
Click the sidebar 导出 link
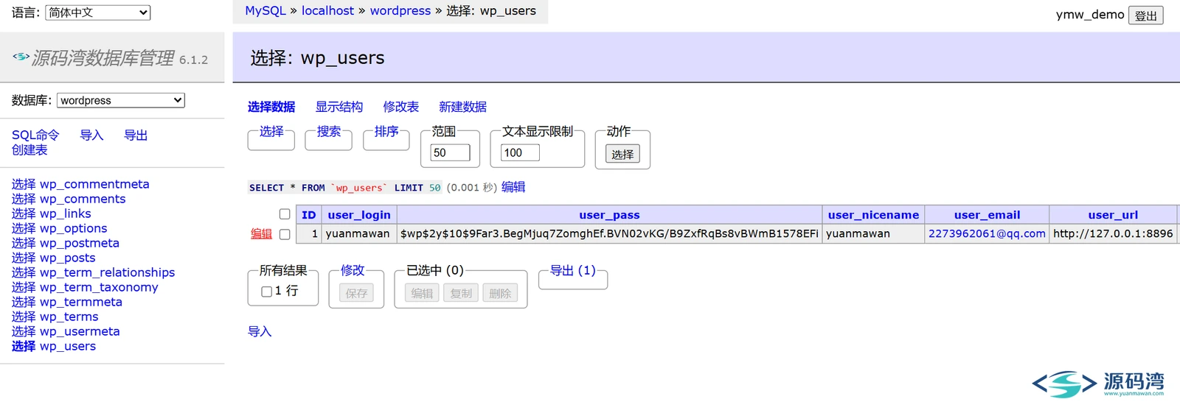click(136, 135)
